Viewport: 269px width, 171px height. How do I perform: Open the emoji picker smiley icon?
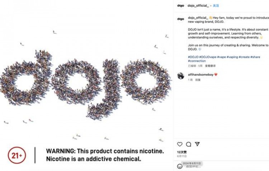click(x=180, y=166)
